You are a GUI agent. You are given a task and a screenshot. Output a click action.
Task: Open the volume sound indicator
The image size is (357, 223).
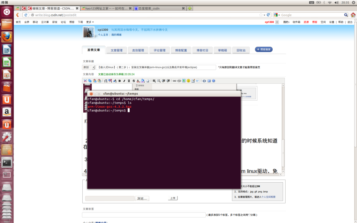pos(336,2)
